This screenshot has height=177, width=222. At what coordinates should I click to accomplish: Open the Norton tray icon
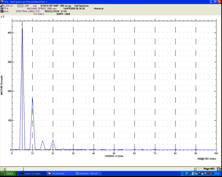coord(209,173)
